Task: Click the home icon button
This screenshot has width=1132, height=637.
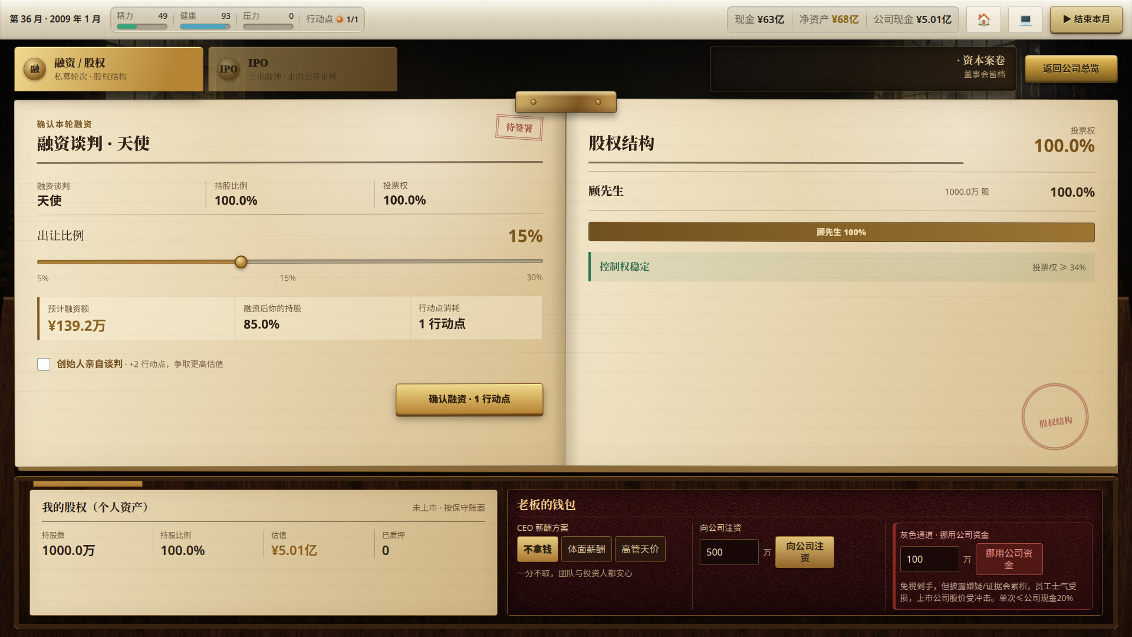Action: point(983,19)
